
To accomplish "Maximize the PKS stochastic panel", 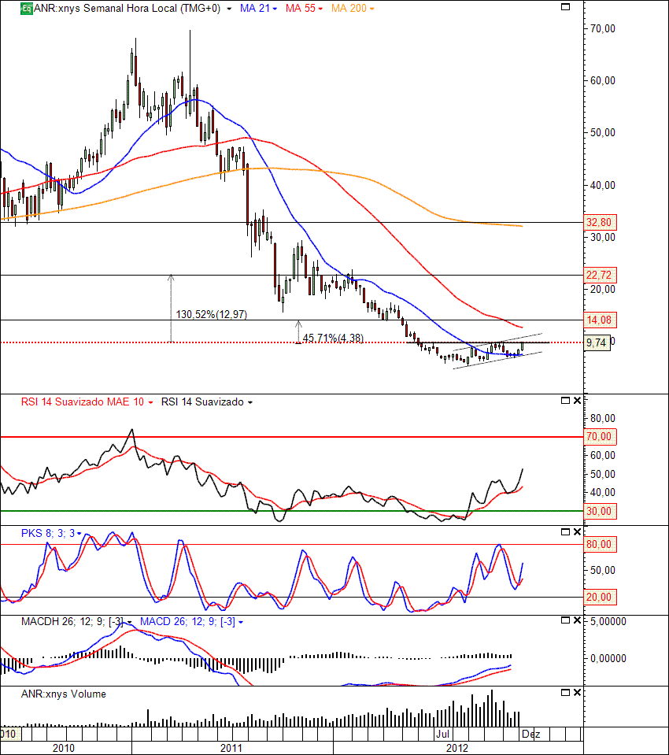I will click(x=566, y=531).
